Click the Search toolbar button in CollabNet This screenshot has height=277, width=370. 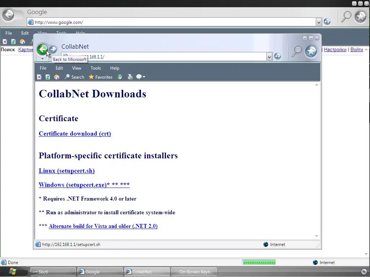point(74,77)
